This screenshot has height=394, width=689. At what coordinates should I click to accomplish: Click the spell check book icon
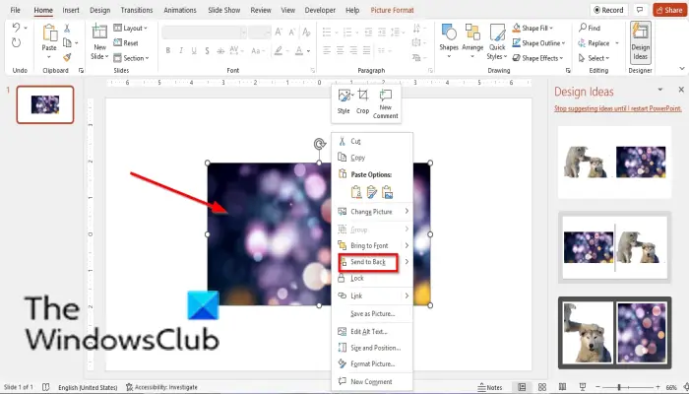click(x=45, y=387)
